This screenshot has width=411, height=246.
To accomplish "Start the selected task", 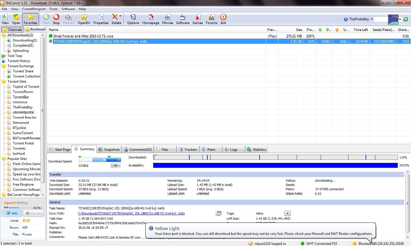I will (x=46, y=19).
